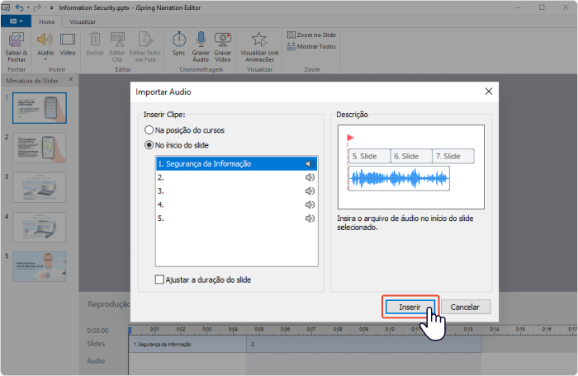
Task: Click the audio waveform in description preview
Action: (399, 178)
